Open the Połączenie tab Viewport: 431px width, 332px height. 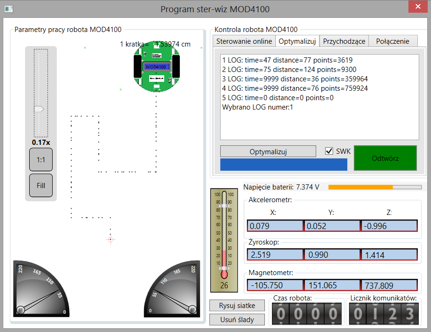[x=393, y=41]
